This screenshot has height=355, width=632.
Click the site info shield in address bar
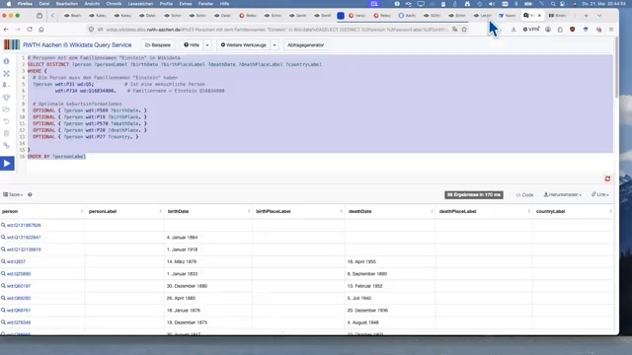coord(91,30)
